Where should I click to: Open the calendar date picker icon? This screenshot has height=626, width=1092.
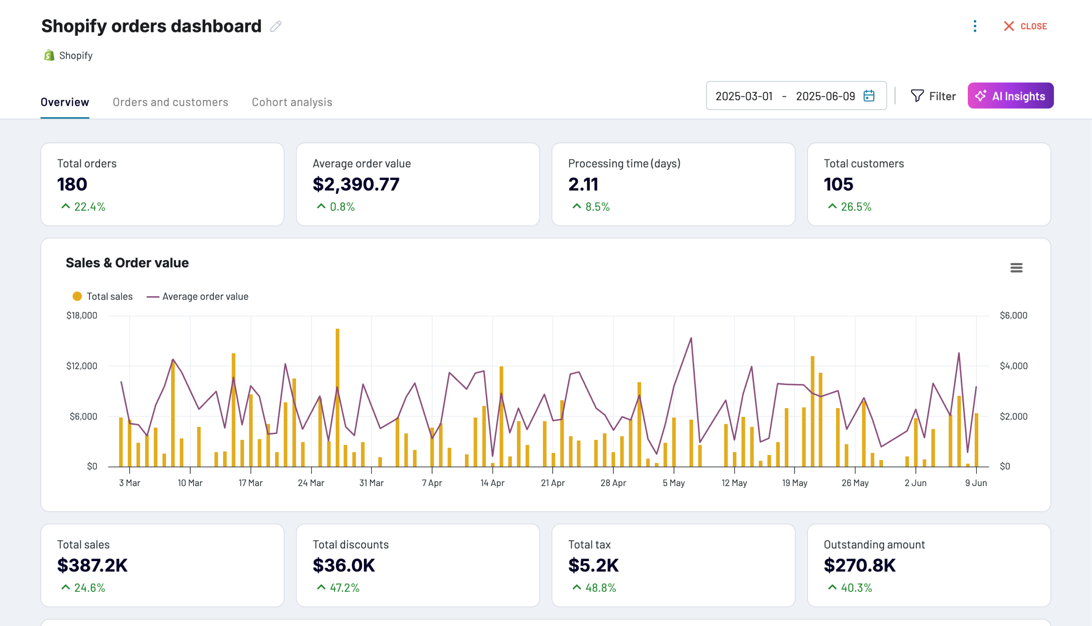coord(869,96)
